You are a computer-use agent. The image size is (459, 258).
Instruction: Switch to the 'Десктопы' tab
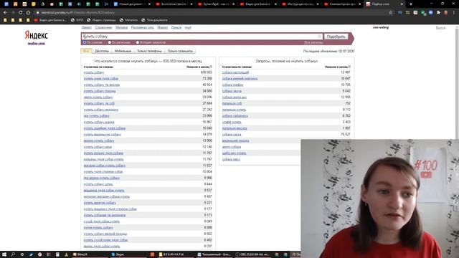point(102,51)
